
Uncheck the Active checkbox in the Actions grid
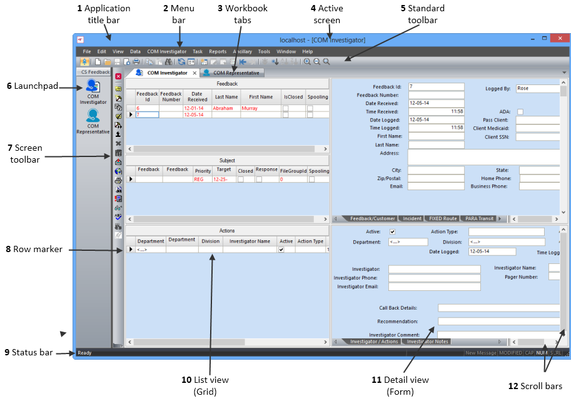[281, 248]
